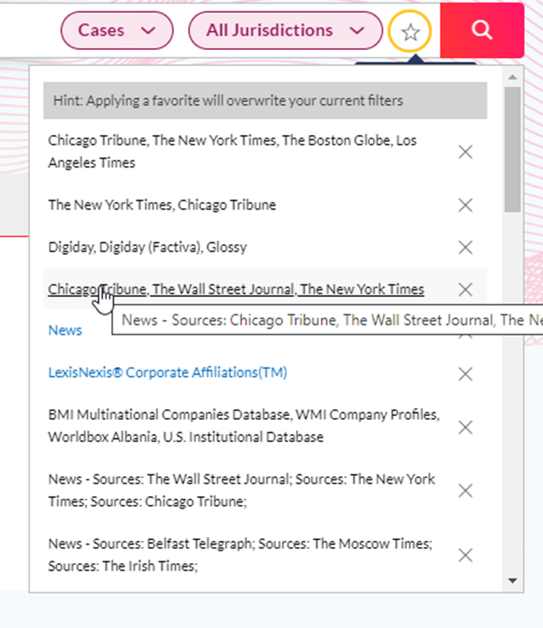Remove the LexisNexis Corporate Affiliations favorite

tap(465, 374)
